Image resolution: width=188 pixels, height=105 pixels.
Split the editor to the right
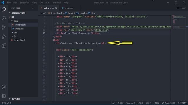coord(178,8)
